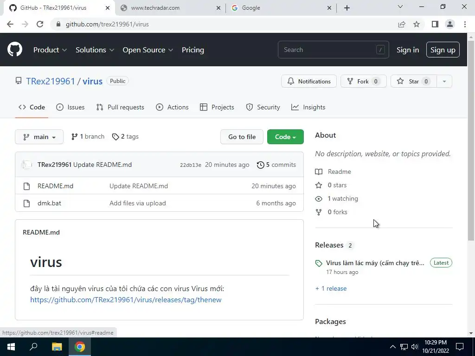Expand the Product menu

point(50,50)
